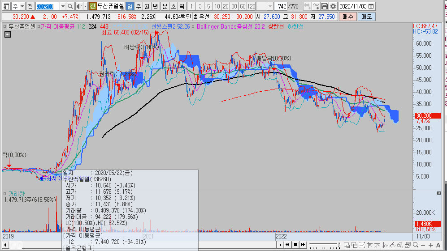Click the green 신 badge icon
This screenshot has height=251, width=447.
pos(92,6)
